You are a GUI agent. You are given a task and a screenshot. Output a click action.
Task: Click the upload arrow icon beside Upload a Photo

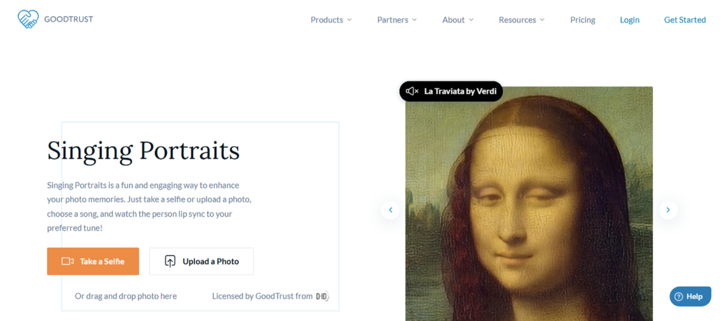(170, 261)
